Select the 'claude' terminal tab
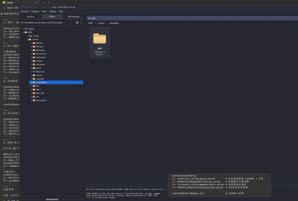Viewport: 298px width, 201px height. [19, 2]
